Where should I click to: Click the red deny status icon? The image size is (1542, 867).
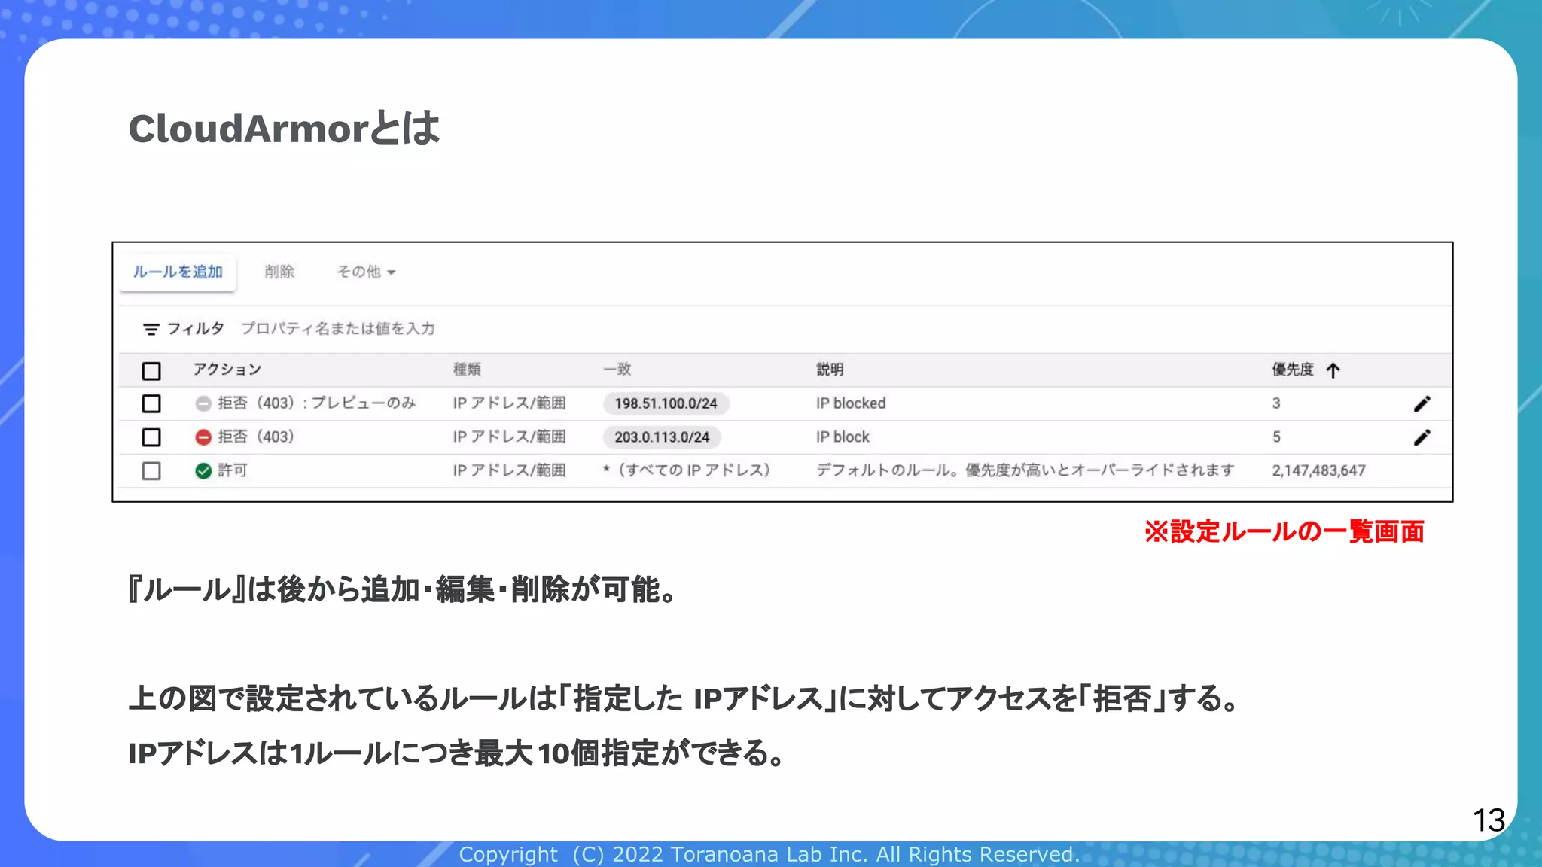click(203, 437)
